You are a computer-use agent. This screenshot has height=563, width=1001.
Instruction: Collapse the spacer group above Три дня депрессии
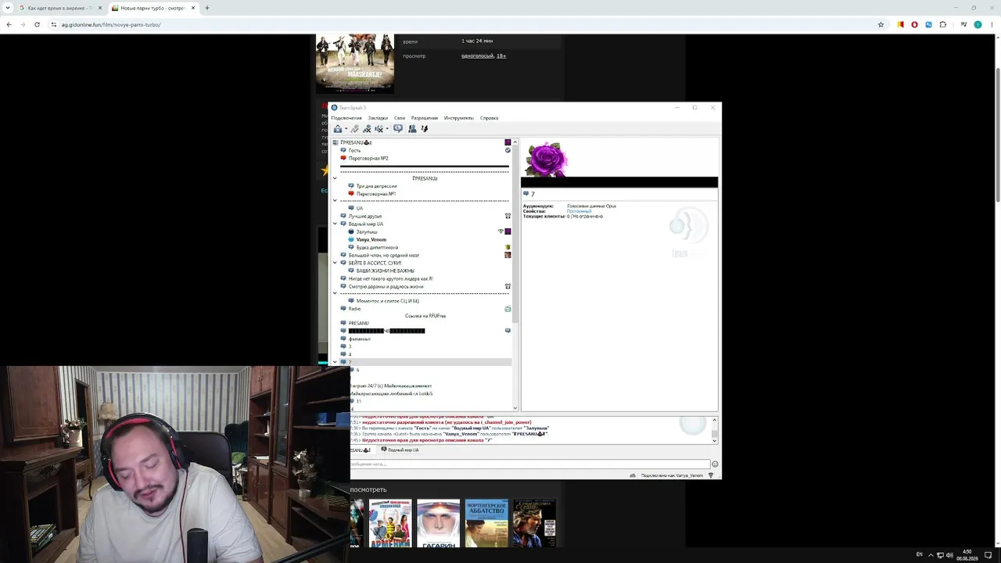(x=335, y=178)
